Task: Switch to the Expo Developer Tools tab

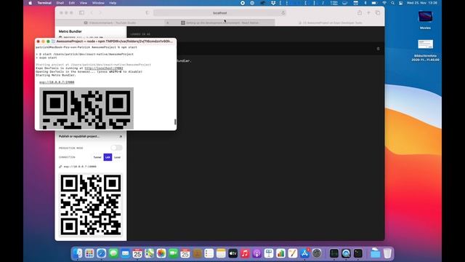Action: coord(330,23)
